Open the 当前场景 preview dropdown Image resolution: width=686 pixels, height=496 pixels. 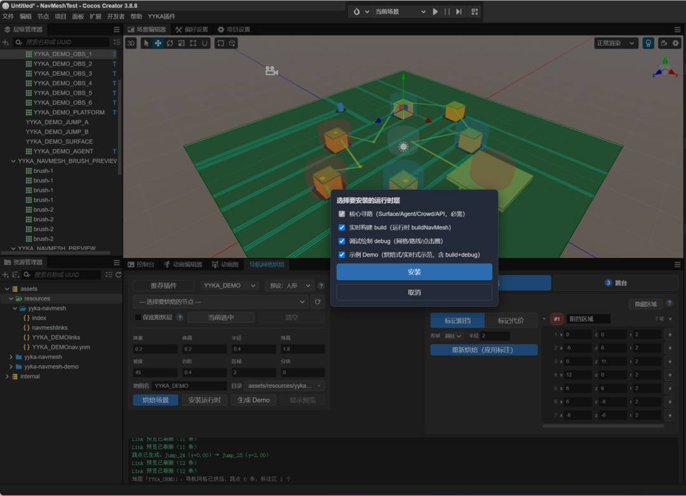coord(400,12)
